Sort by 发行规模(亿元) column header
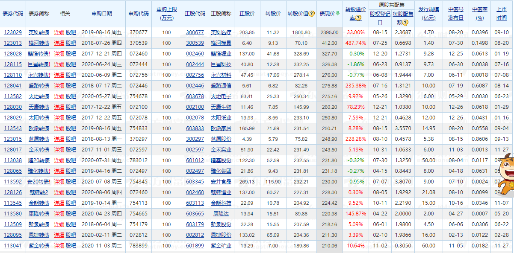514x253 pixels. 428,14
